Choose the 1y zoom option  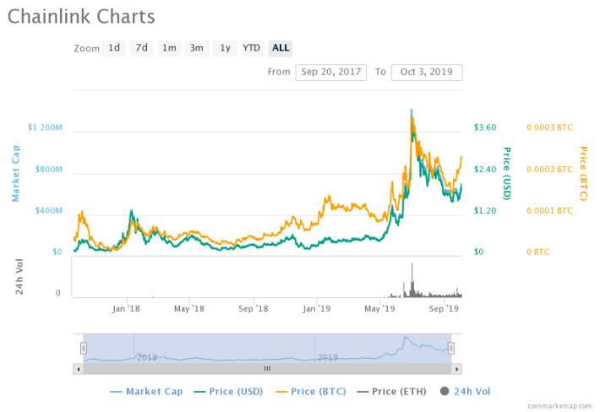click(x=225, y=48)
